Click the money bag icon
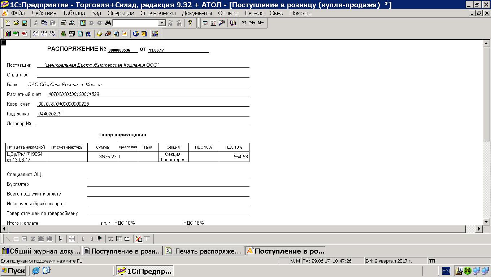 tap(63, 34)
